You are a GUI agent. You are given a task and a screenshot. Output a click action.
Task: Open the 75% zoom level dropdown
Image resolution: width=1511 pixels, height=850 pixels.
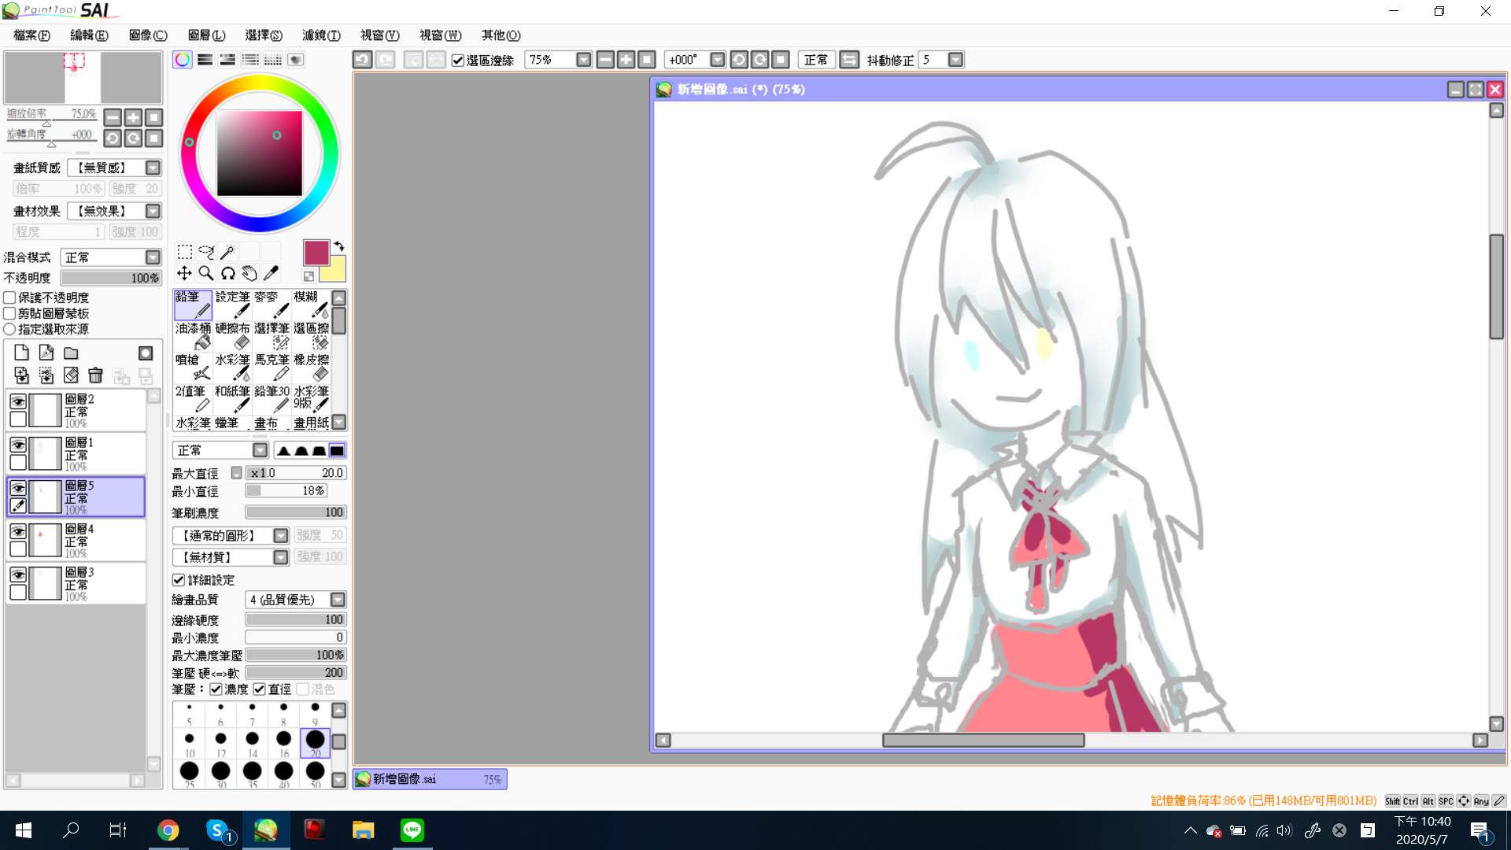(x=583, y=60)
